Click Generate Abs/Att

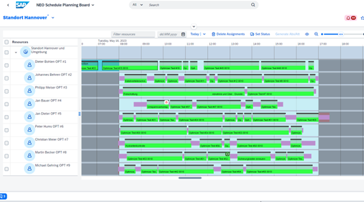tap(287, 34)
